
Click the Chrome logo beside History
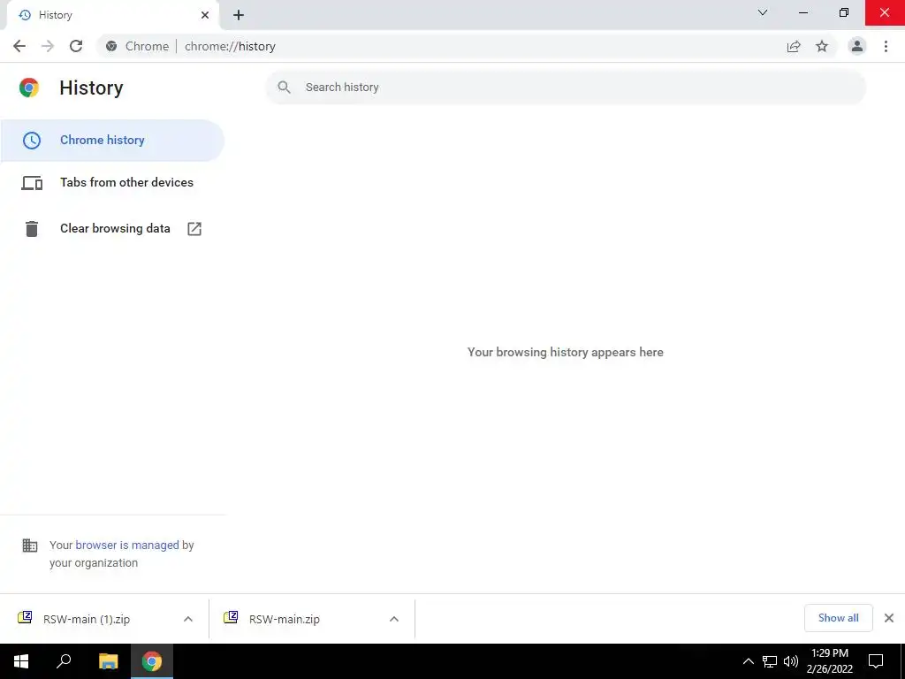click(29, 88)
